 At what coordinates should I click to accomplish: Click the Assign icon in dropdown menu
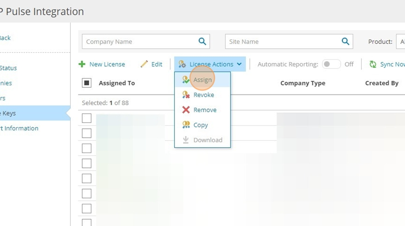(x=186, y=80)
